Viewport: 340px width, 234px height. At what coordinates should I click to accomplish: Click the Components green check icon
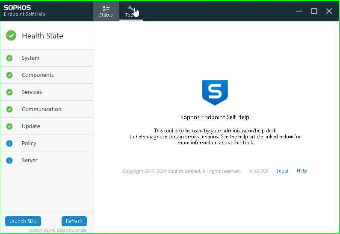tap(9, 75)
